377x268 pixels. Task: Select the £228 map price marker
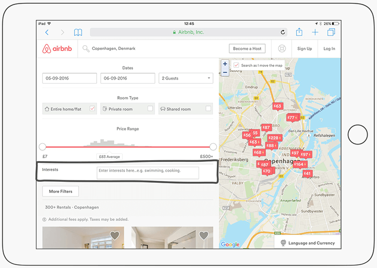point(275,138)
